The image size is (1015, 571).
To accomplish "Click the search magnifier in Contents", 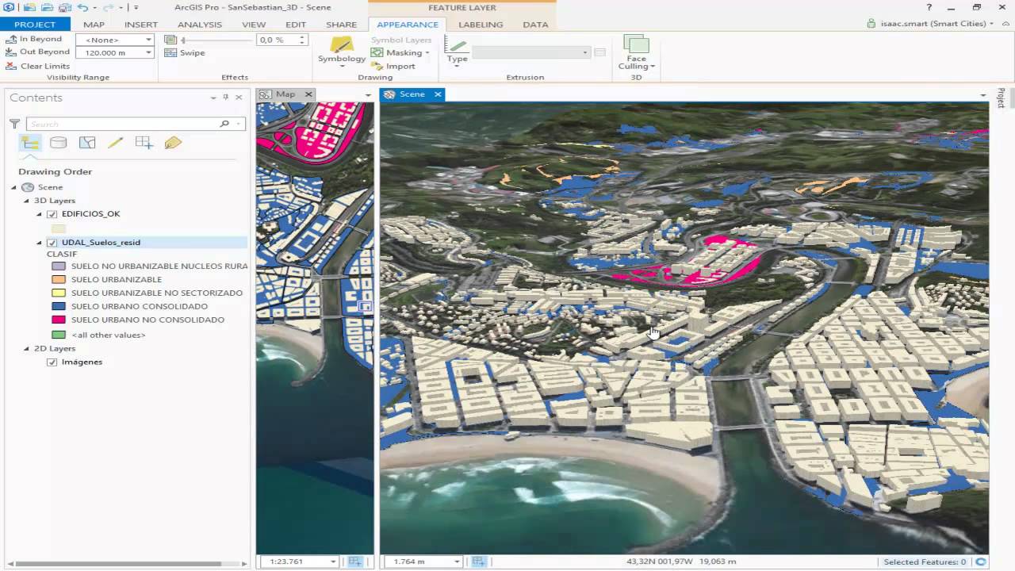I will (x=224, y=124).
